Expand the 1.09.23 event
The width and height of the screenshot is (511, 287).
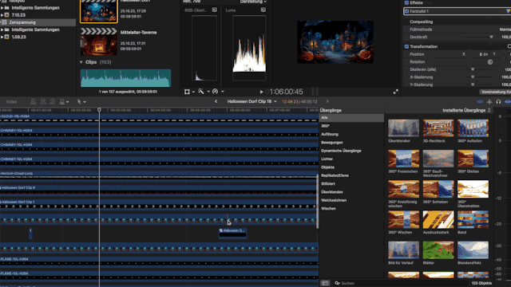(2, 37)
